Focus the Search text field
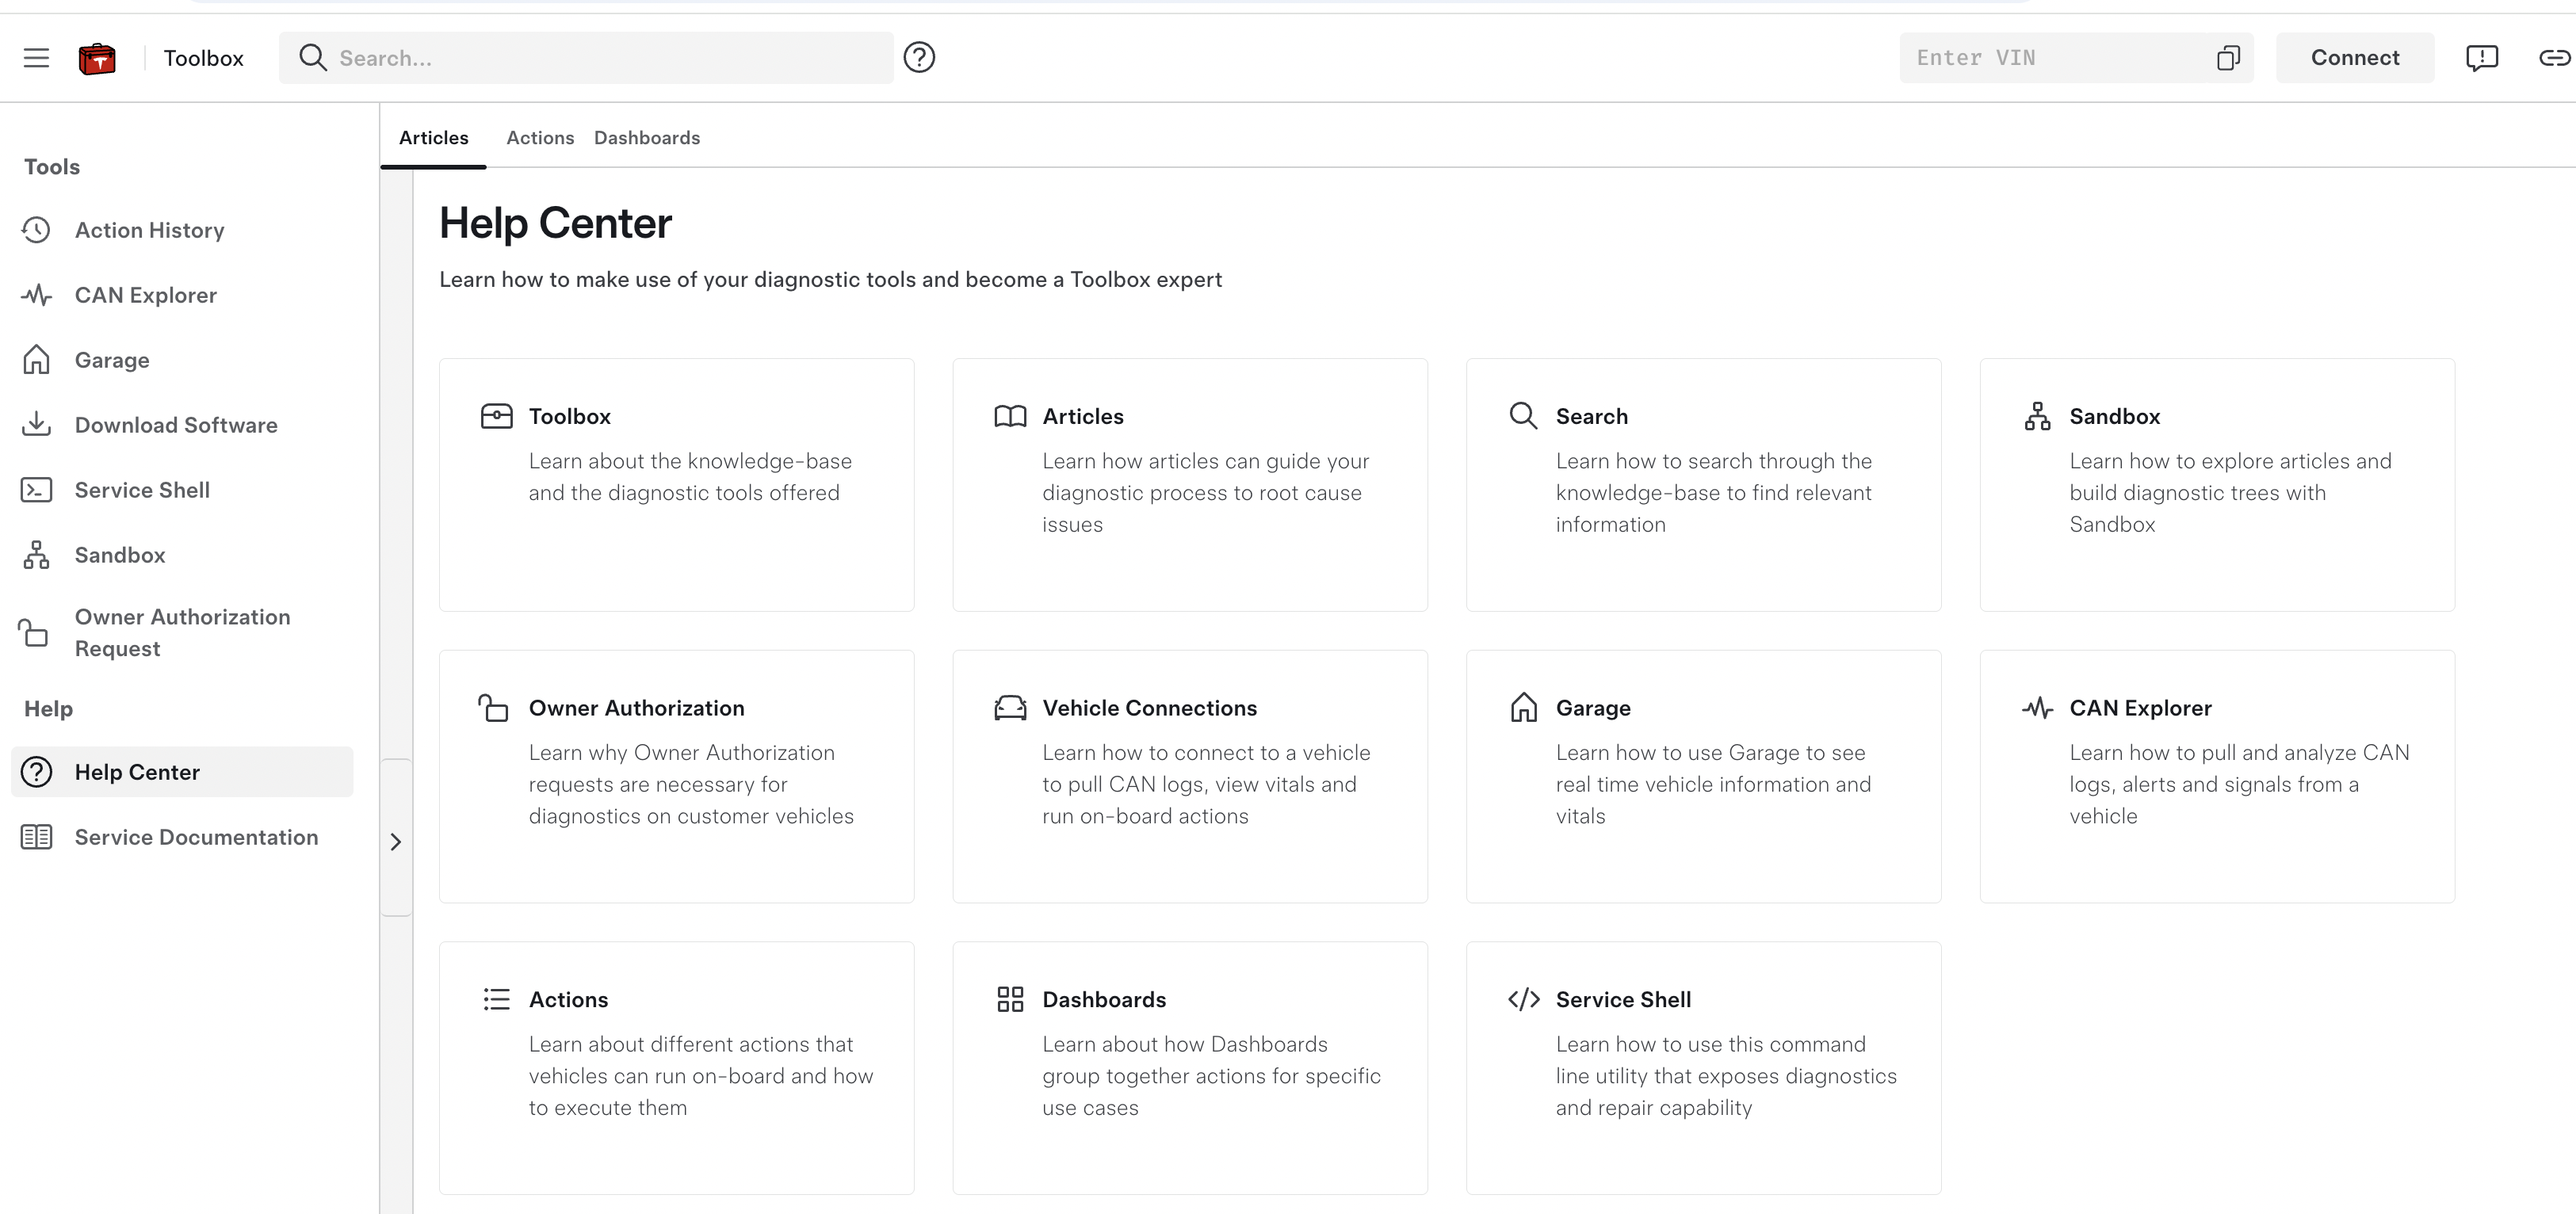2576x1214 pixels. [586, 58]
